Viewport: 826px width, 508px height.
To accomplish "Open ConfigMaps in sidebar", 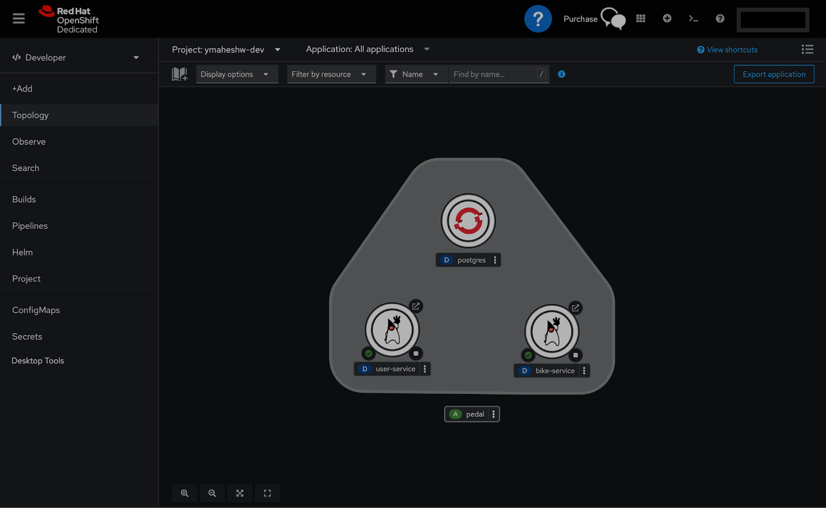I will point(79,310).
